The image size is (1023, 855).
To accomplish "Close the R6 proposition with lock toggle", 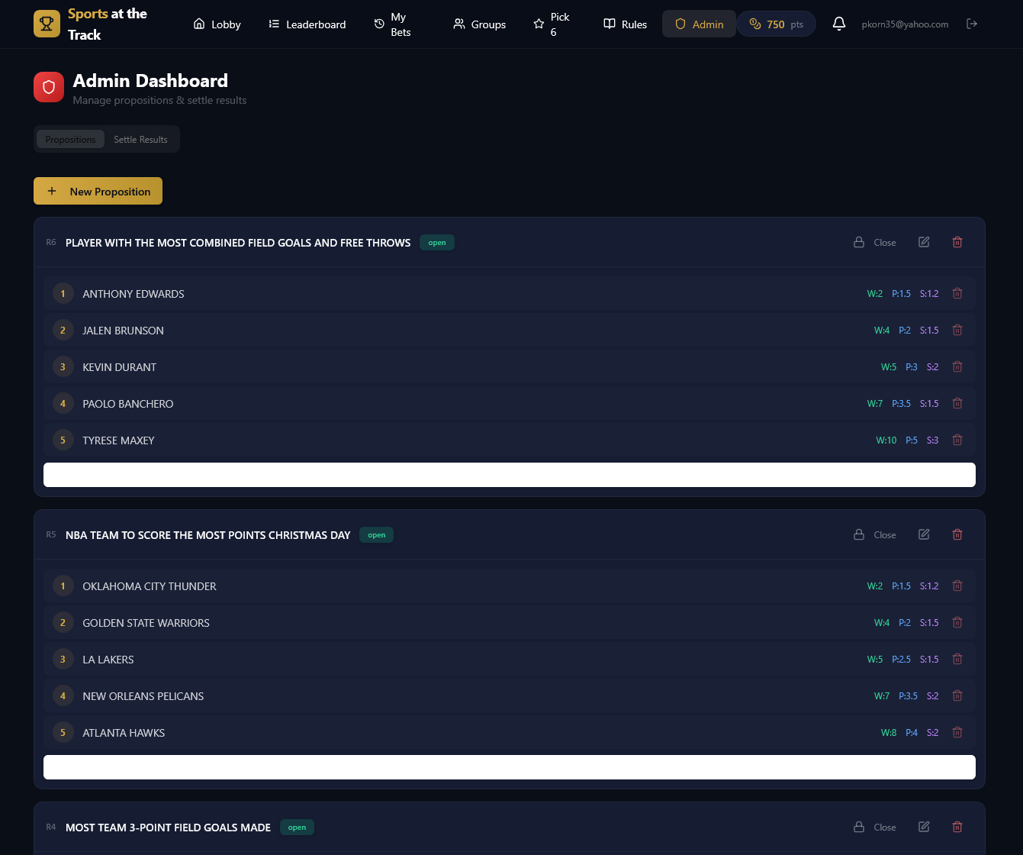I will pyautogui.click(x=874, y=242).
